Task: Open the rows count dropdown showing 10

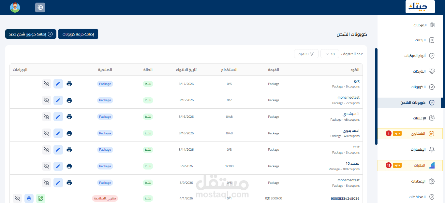Action: tap(330, 54)
